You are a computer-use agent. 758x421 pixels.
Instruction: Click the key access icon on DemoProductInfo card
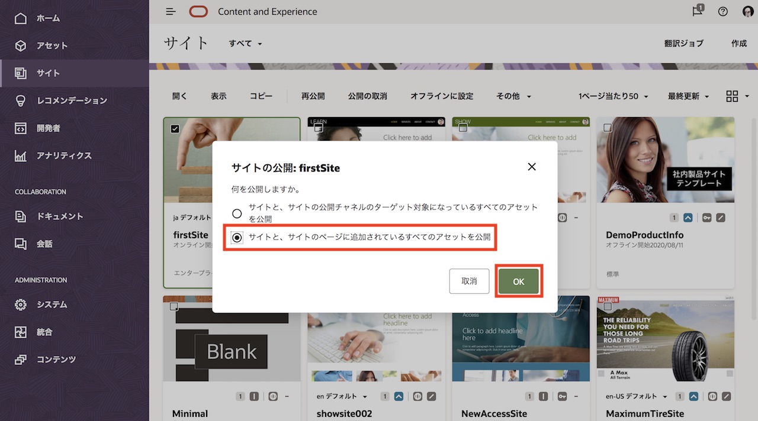click(x=706, y=218)
